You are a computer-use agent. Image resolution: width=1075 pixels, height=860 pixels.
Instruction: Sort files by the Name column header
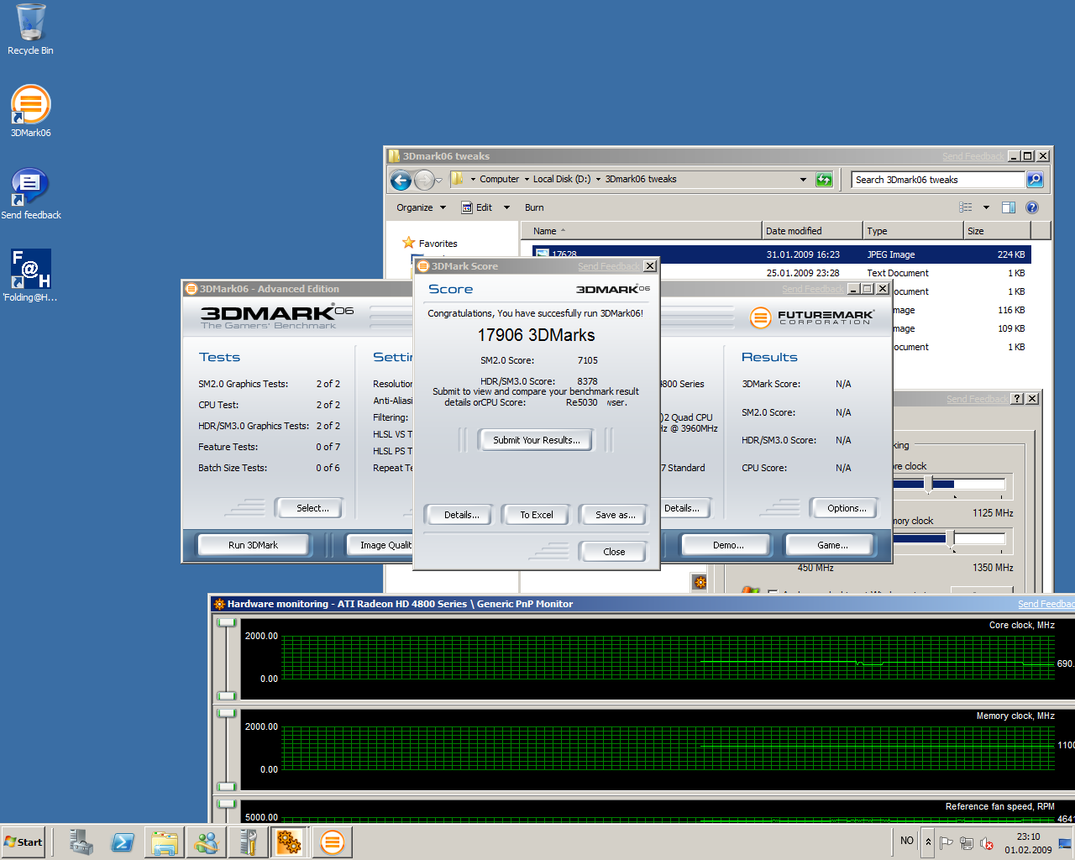coord(642,231)
